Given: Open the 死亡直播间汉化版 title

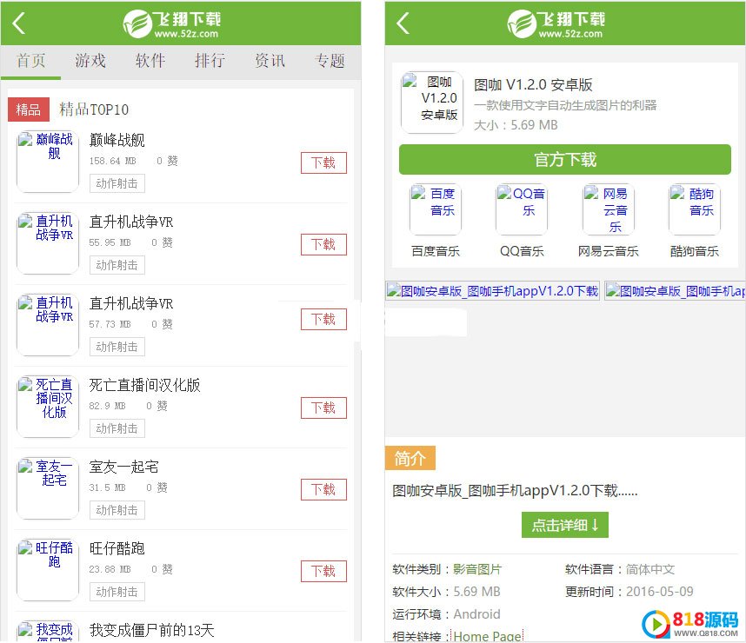Looking at the screenshot, I should [x=144, y=385].
